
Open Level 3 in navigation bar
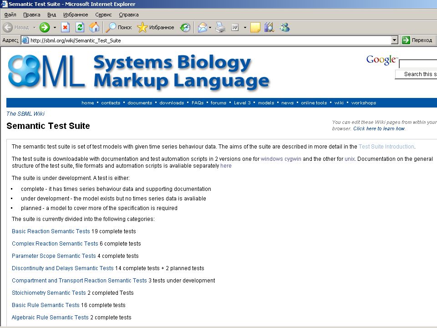click(242, 103)
